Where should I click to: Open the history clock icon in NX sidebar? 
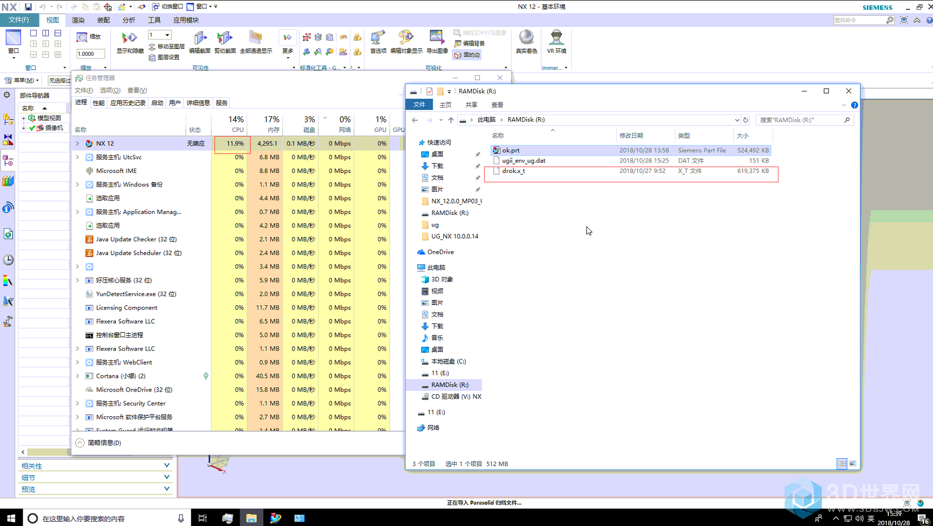8,260
